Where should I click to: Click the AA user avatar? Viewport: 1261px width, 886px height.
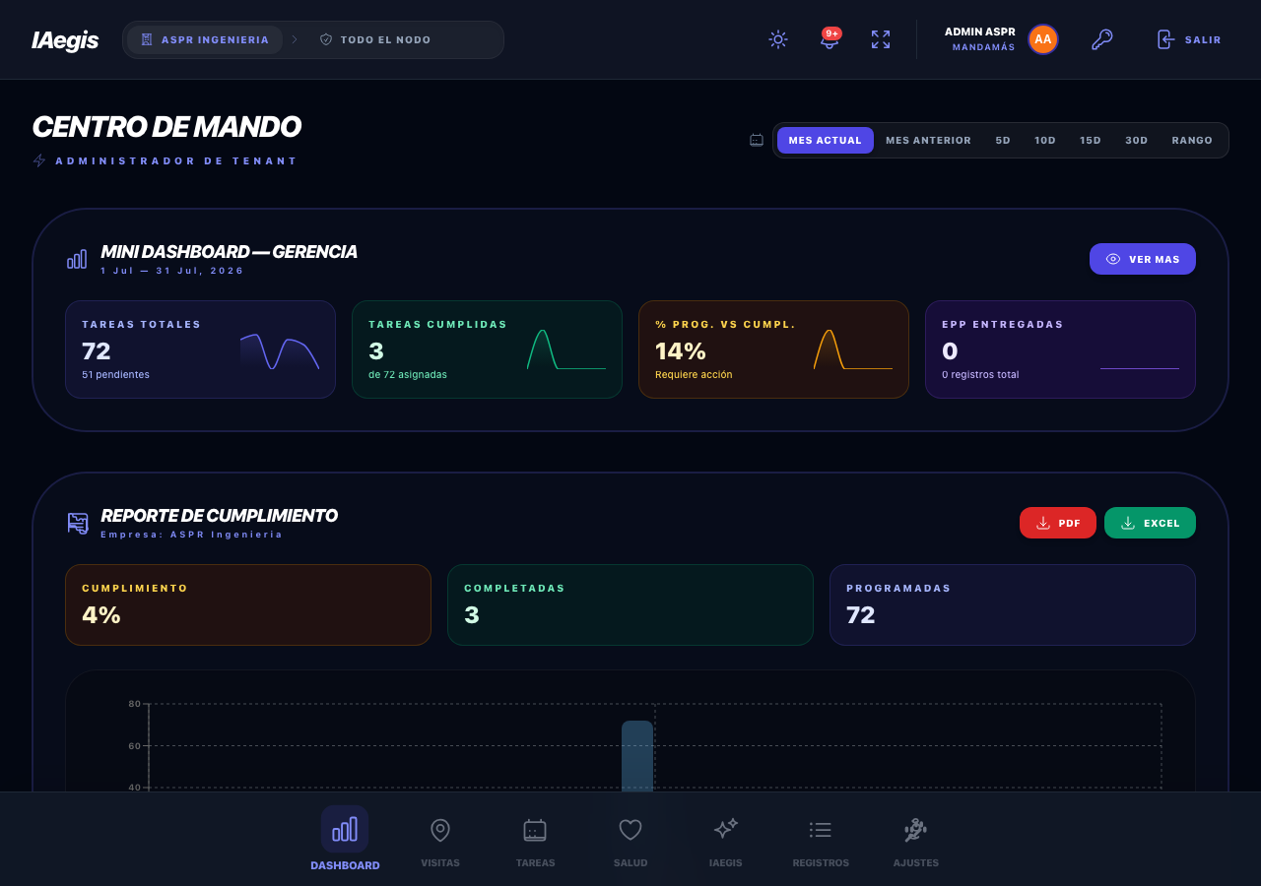(1043, 39)
